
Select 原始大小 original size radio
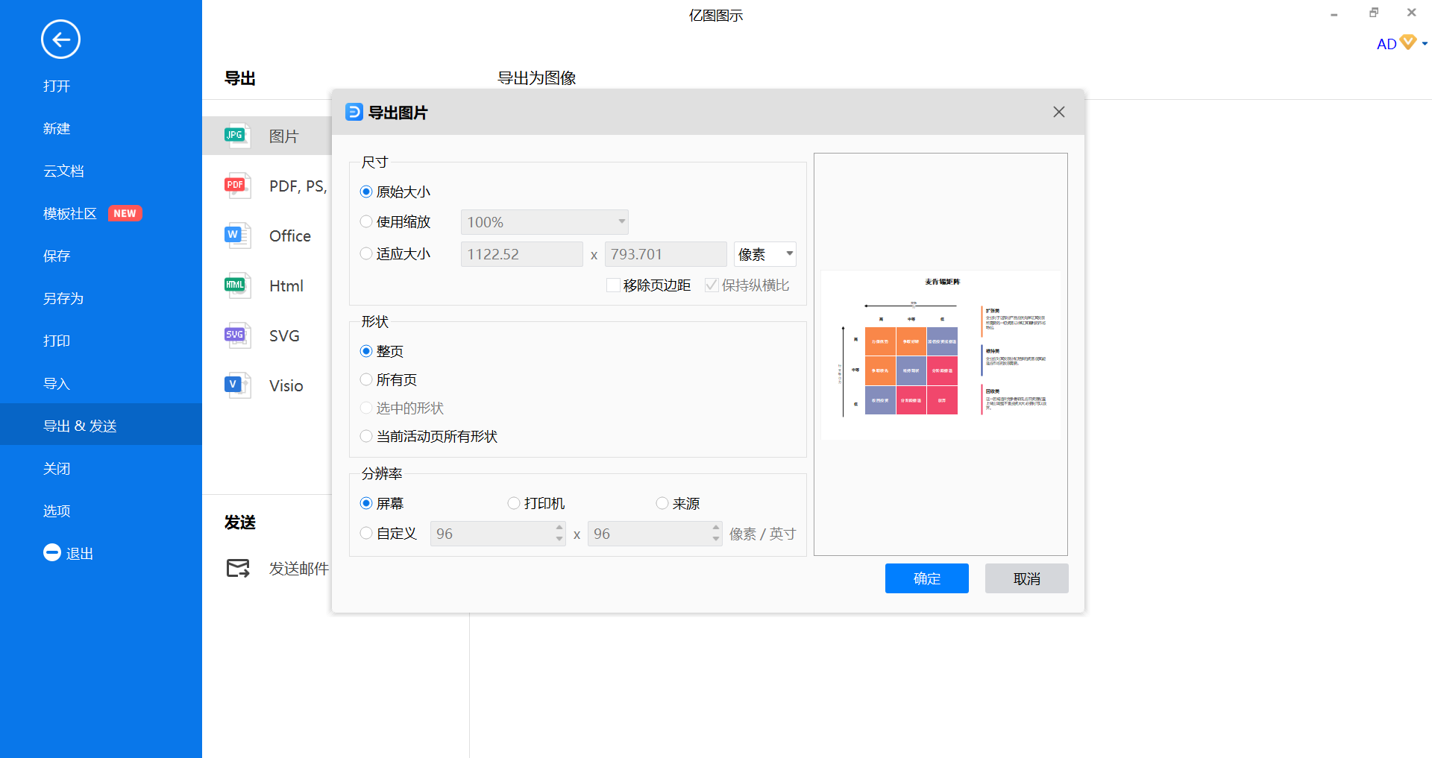pos(366,192)
